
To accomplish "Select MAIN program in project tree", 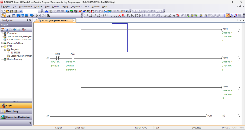I will (x=17, y=53).
